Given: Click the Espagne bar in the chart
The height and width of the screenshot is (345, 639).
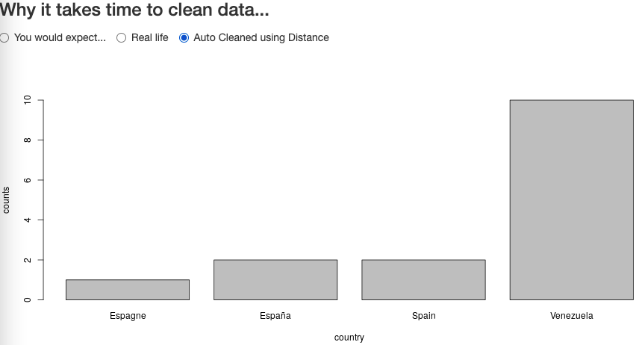Looking at the screenshot, I should pyautogui.click(x=128, y=290).
